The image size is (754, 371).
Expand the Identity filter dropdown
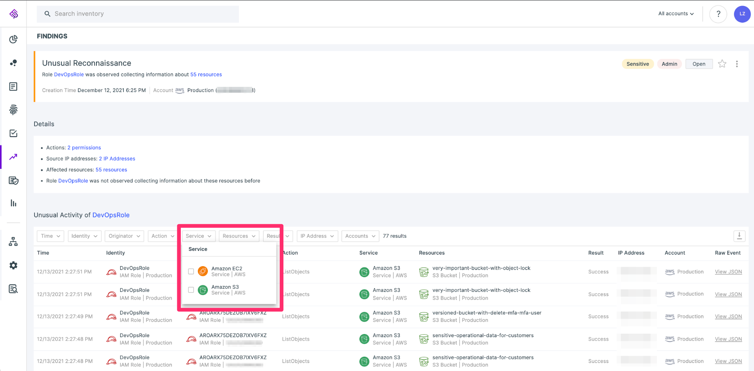(x=84, y=236)
